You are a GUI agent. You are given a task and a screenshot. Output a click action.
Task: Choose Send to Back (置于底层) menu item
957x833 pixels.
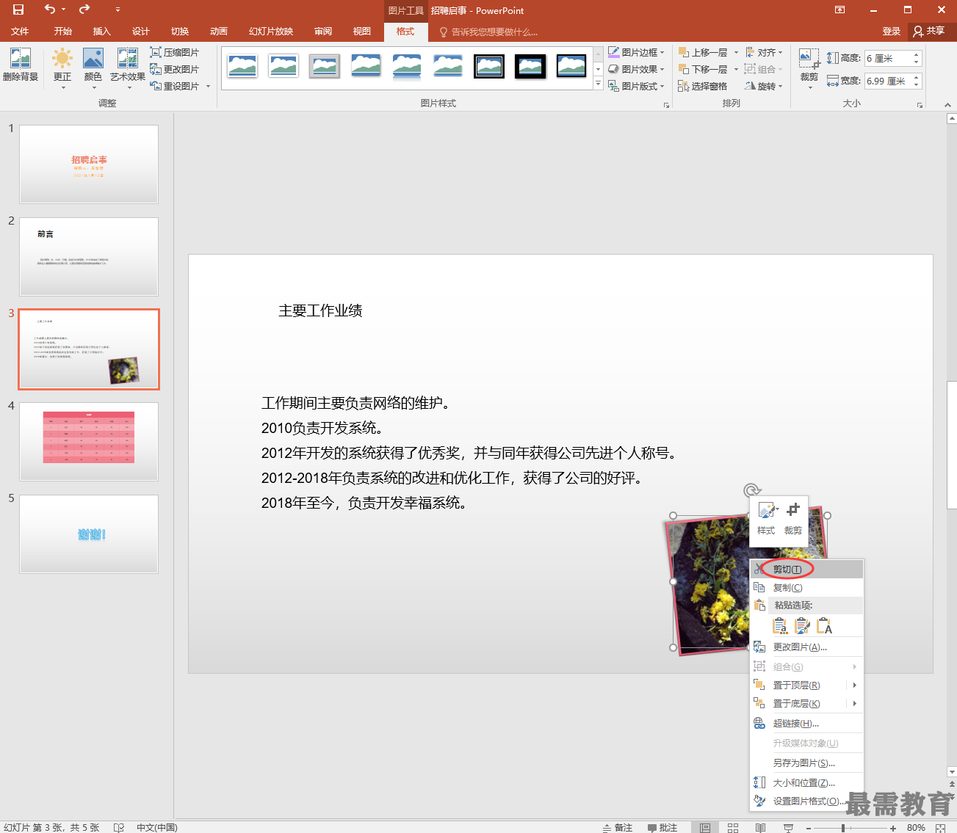coord(806,703)
